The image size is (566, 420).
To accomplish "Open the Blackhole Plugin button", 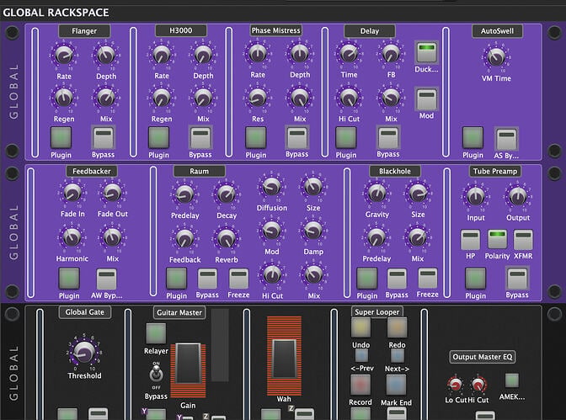I will [366, 279].
